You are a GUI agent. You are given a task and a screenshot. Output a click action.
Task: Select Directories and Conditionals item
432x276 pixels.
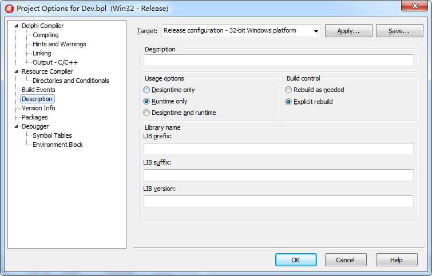(71, 81)
